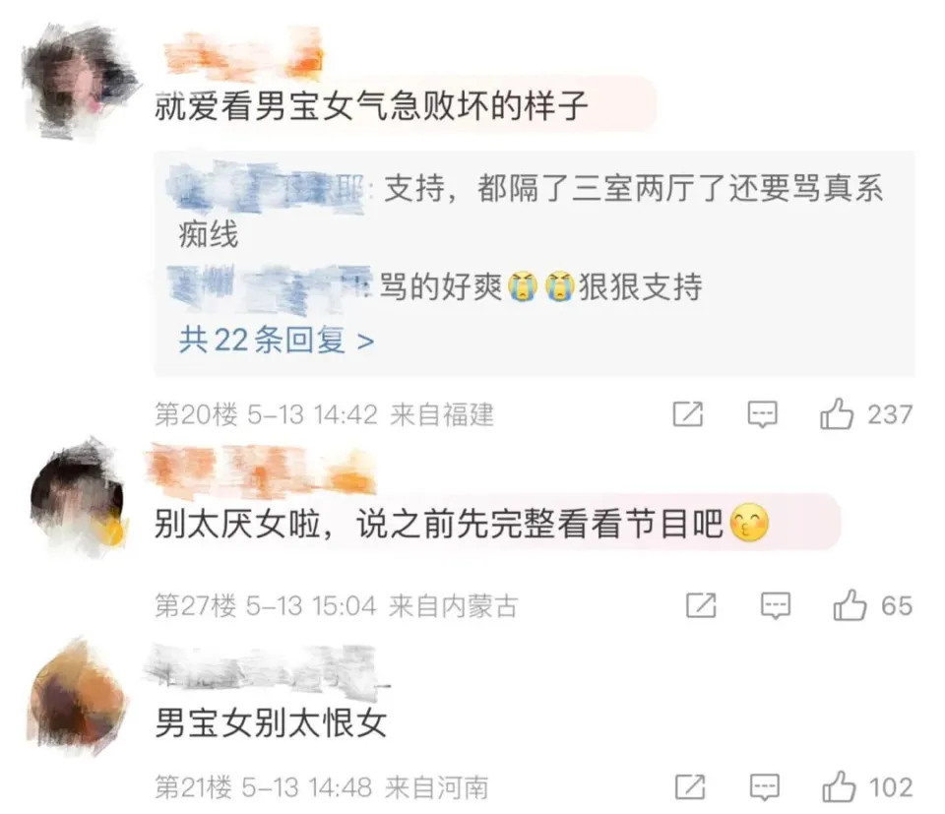Select comment text 男宝女别太恨女
Image resolution: width=945 pixels, height=814 pixels.
[x=271, y=721]
